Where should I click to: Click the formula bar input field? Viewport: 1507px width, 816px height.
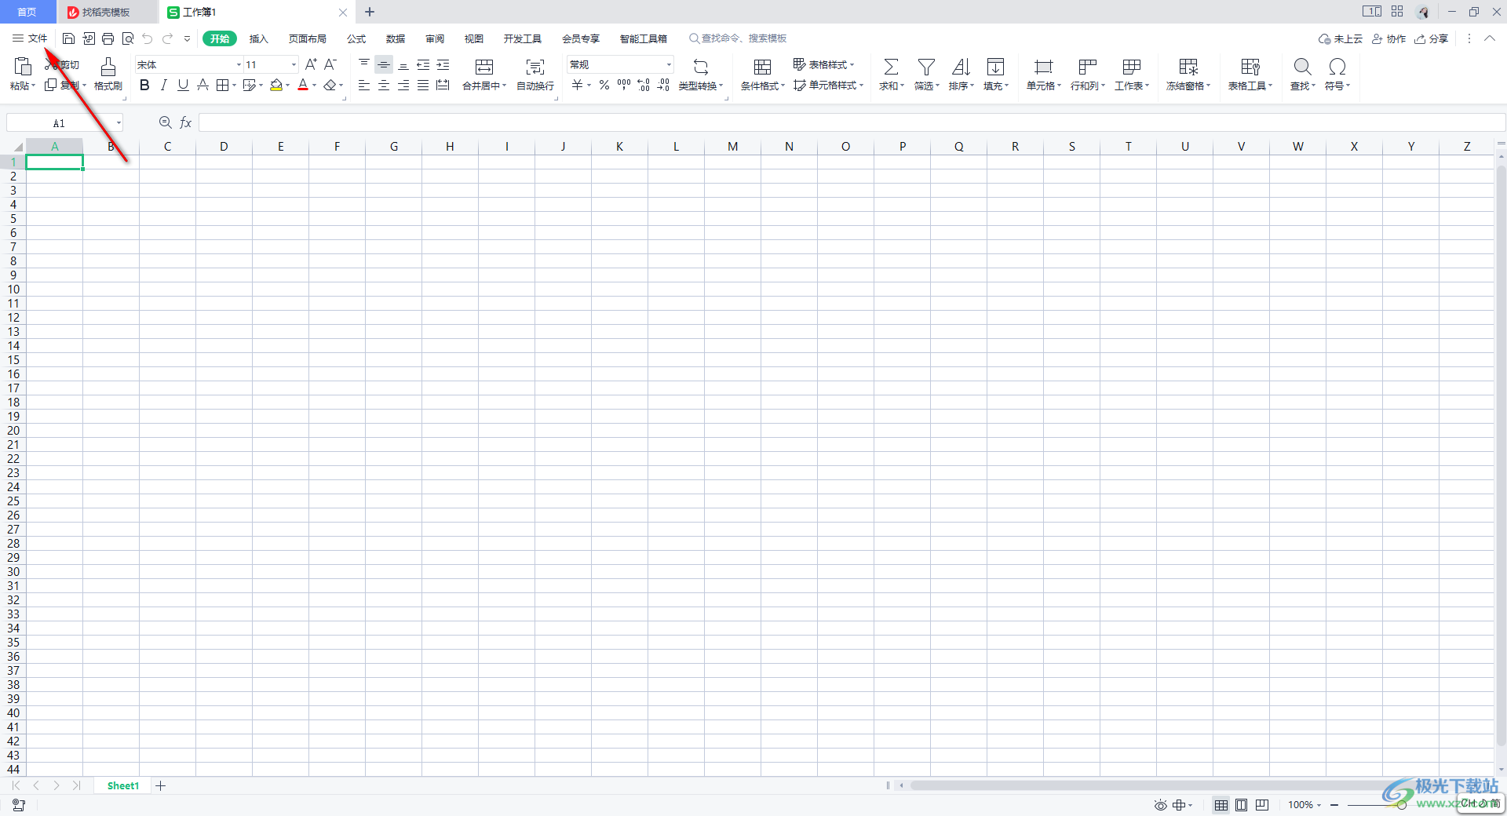tap(852, 122)
